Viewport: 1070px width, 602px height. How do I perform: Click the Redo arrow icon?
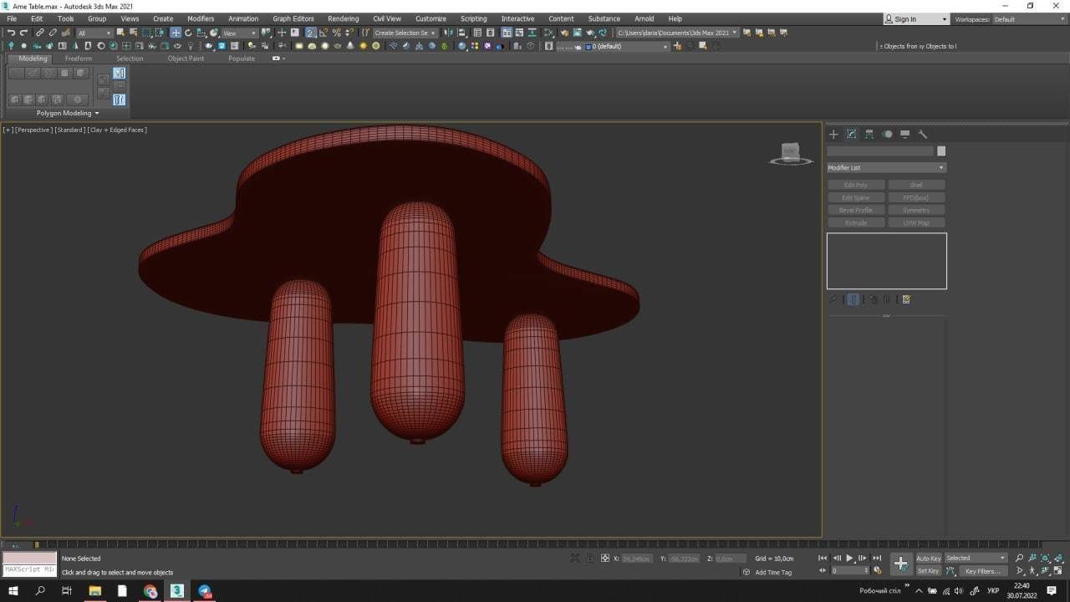(x=23, y=33)
